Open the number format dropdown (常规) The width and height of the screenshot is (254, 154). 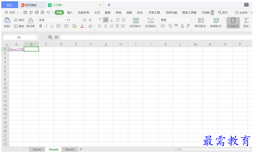click(x=190, y=20)
